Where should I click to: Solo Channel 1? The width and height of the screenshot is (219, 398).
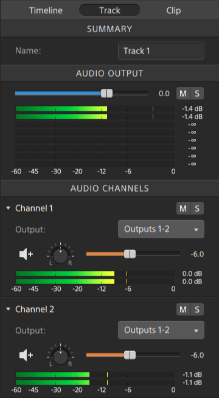[197, 208]
